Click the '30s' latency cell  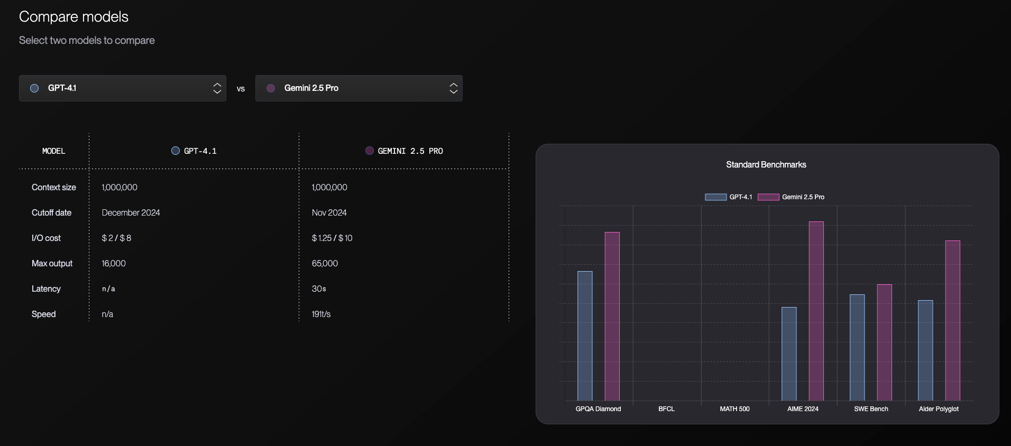(x=319, y=289)
